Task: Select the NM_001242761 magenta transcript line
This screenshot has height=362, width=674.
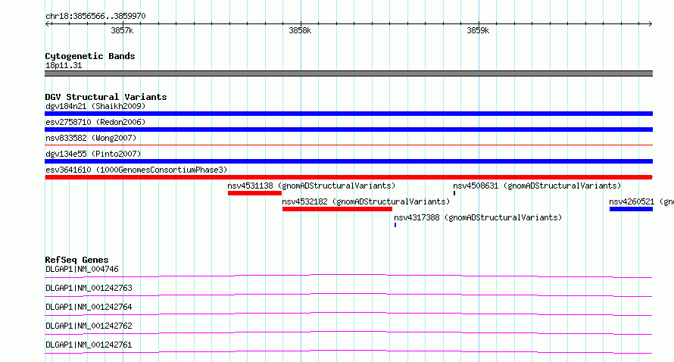Action: (348, 351)
